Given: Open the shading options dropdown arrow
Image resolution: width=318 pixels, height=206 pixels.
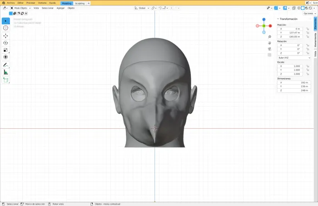Looking at the screenshot, I should point(314,8).
